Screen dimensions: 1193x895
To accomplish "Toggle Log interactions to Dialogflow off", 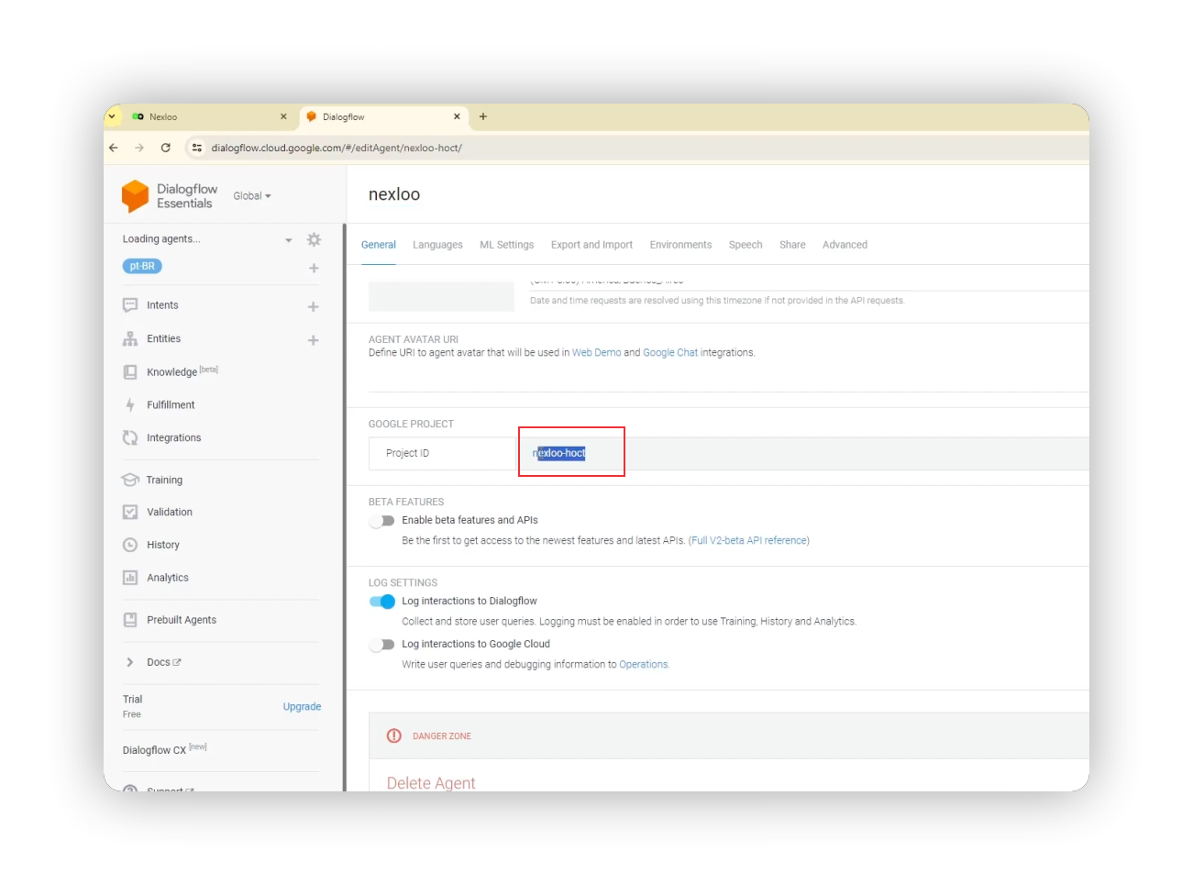I will pyautogui.click(x=382, y=602).
